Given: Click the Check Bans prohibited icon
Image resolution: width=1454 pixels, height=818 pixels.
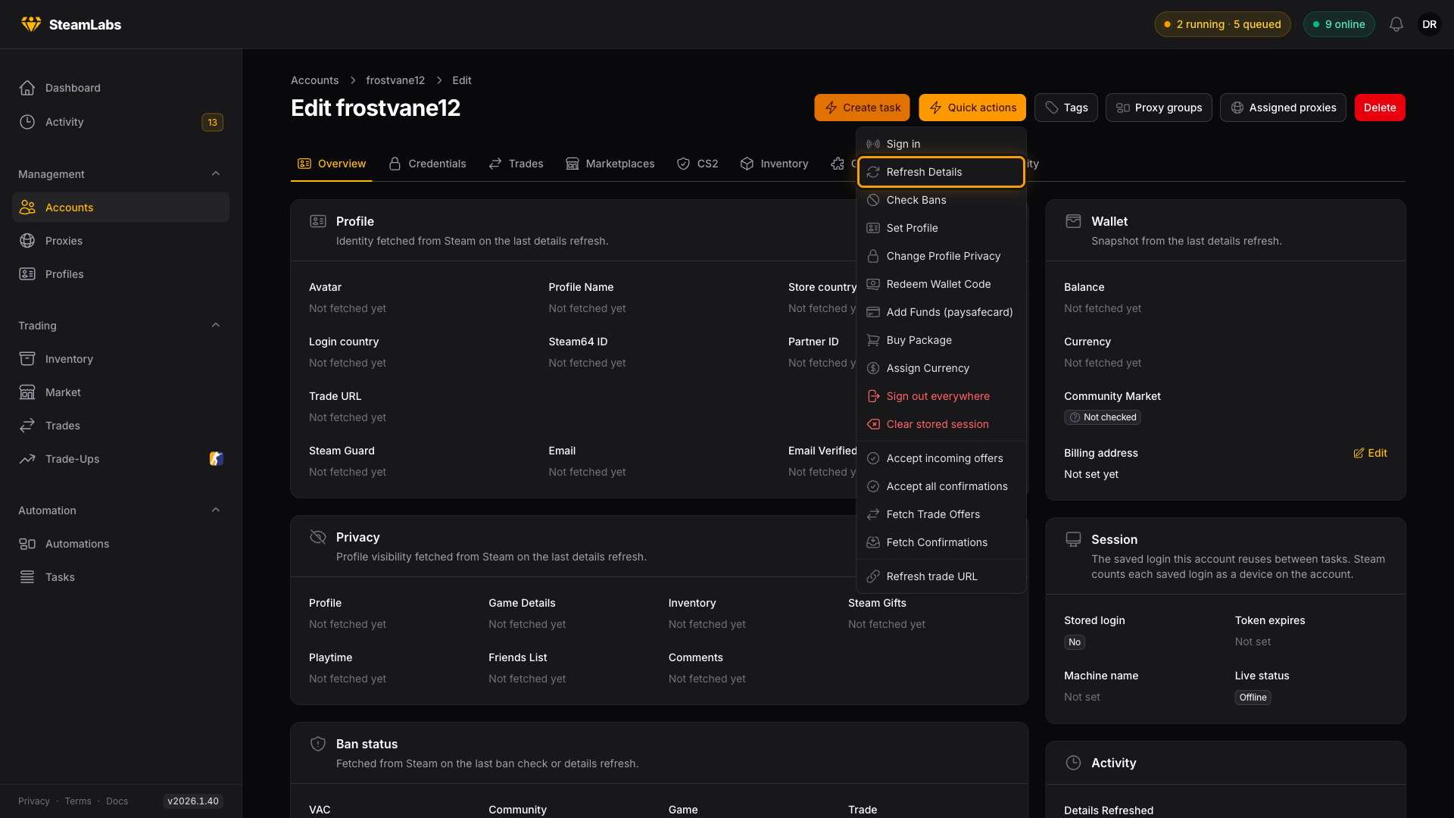Looking at the screenshot, I should (x=873, y=200).
